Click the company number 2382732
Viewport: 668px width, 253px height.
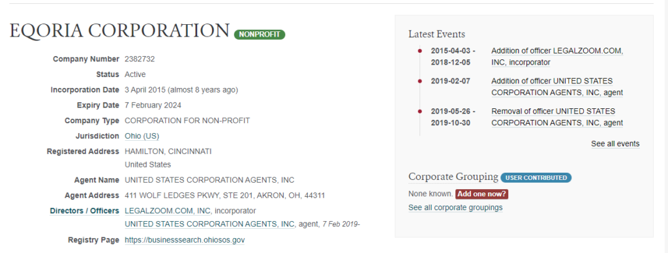[140, 59]
